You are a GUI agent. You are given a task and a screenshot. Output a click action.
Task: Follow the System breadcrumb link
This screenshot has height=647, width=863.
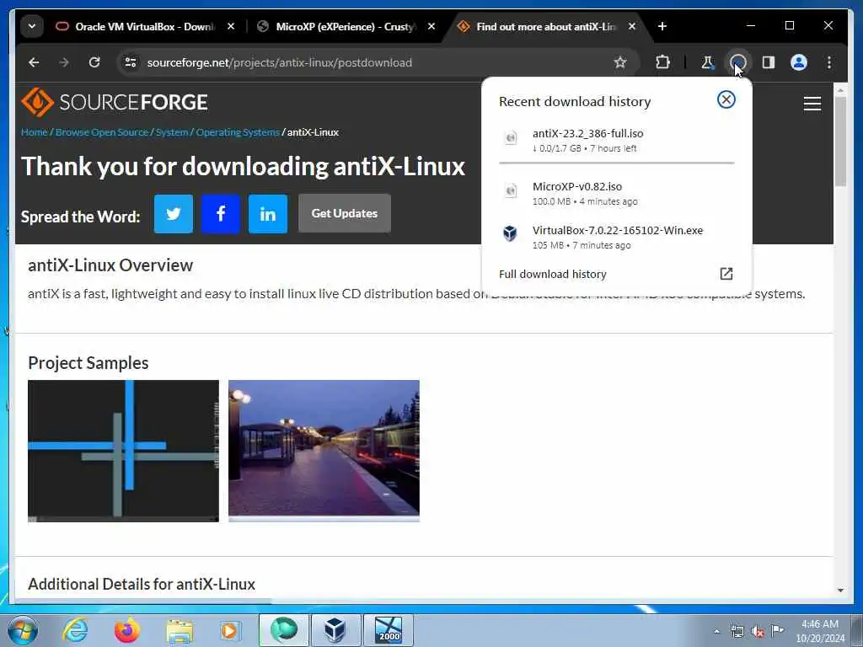pos(172,132)
